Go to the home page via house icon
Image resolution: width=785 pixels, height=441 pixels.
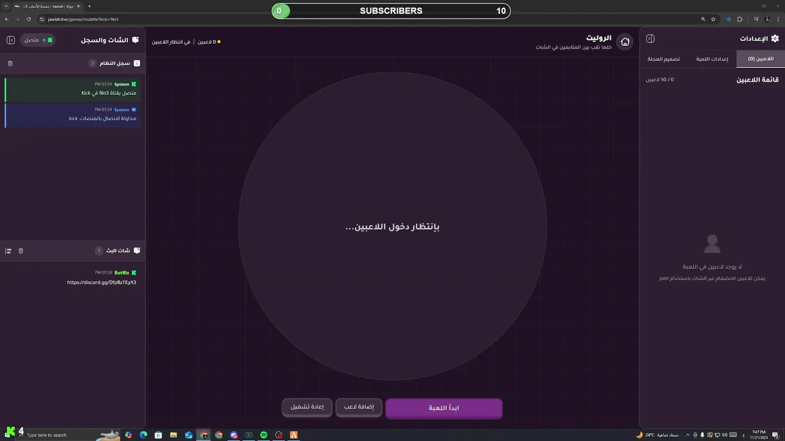click(625, 42)
